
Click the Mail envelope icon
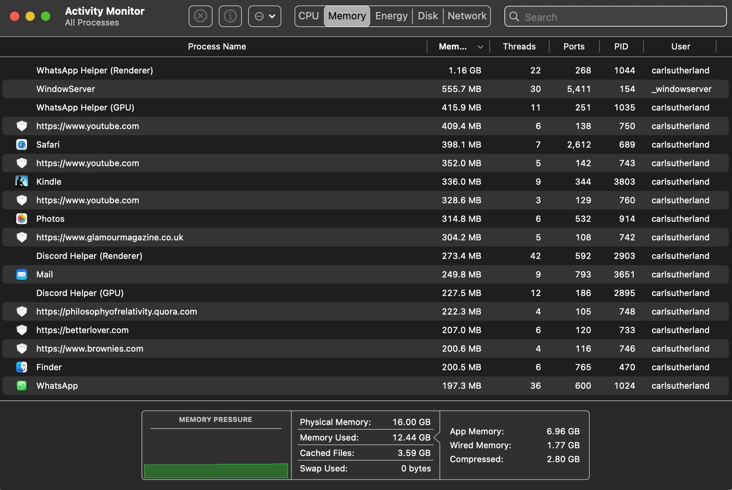click(x=22, y=274)
